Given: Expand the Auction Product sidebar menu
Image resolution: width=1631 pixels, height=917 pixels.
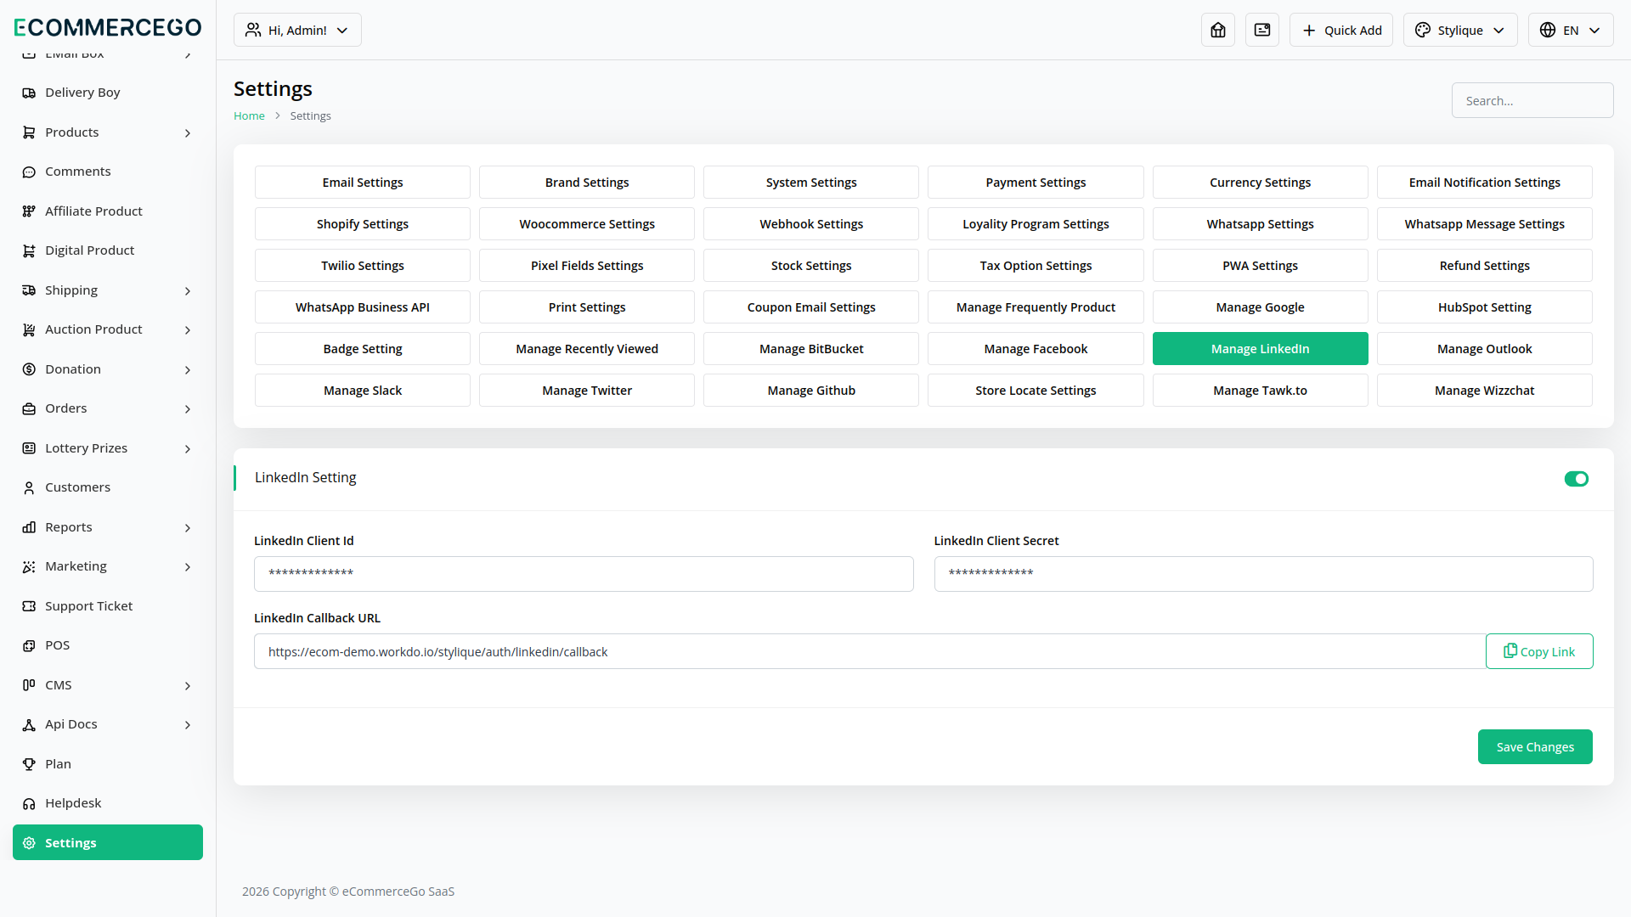Looking at the screenshot, I should coord(108,329).
